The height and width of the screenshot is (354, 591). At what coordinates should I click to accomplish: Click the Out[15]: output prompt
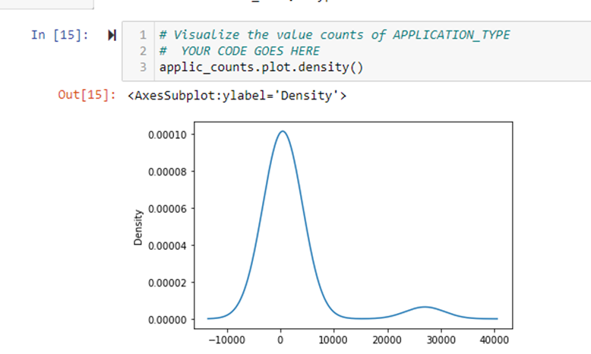(87, 95)
